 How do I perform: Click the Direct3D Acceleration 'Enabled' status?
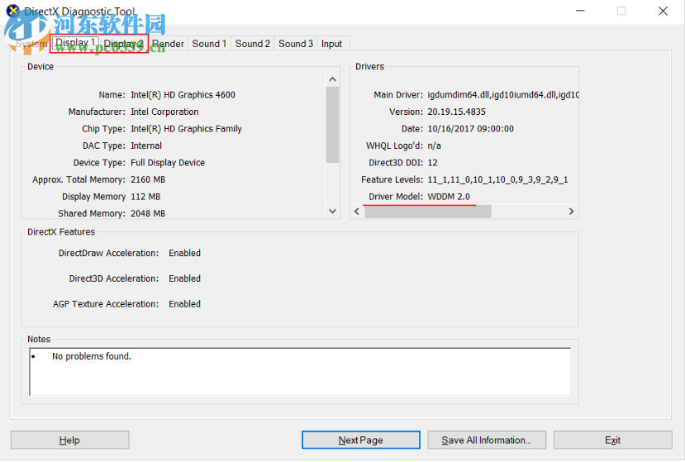coord(185,279)
